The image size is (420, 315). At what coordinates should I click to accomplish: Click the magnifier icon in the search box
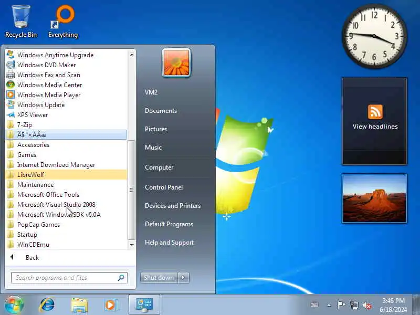121,278
